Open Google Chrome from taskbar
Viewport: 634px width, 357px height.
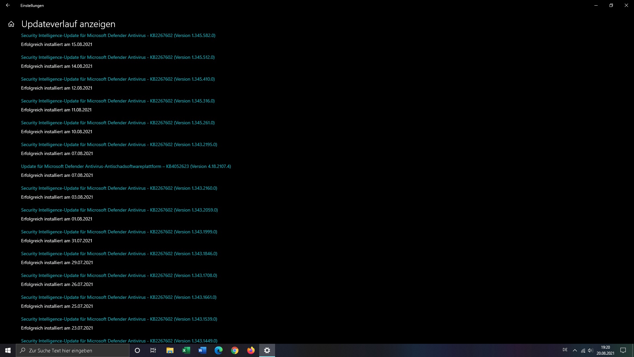[235, 350]
